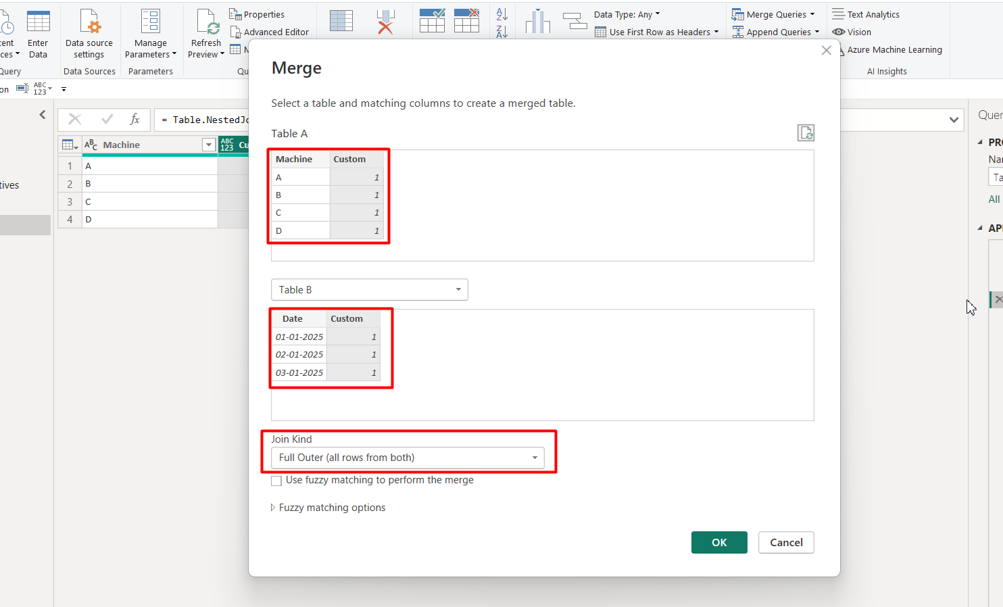Click the fx formula icon
The width and height of the screenshot is (1003, 607).
tap(135, 120)
